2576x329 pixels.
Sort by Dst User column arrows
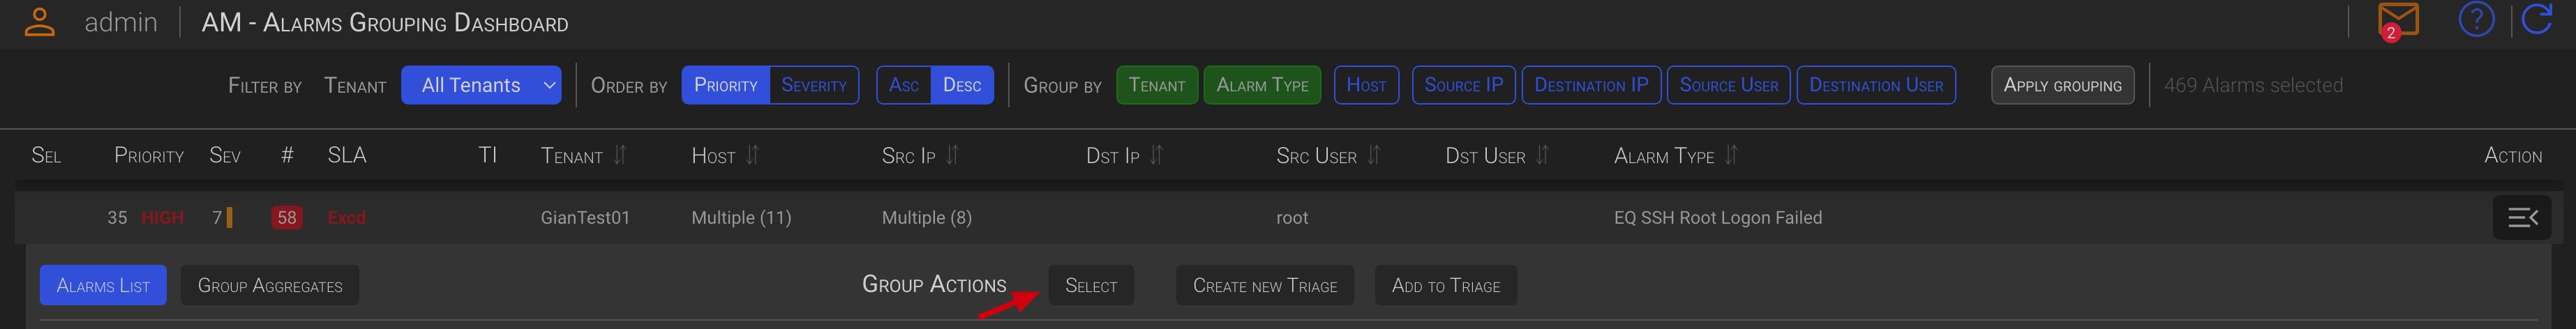[x=1542, y=155]
